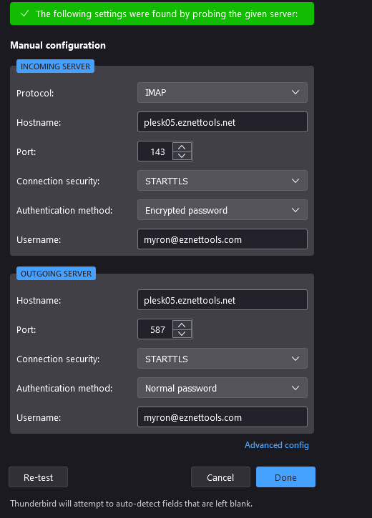
Task: Click the Re-test button
Action: coord(39,477)
